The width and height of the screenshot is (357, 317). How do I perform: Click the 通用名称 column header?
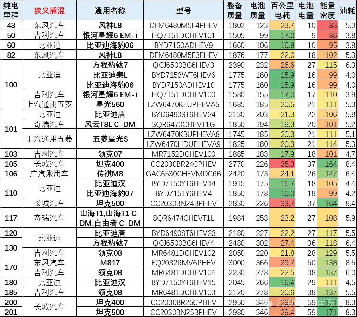point(110,10)
